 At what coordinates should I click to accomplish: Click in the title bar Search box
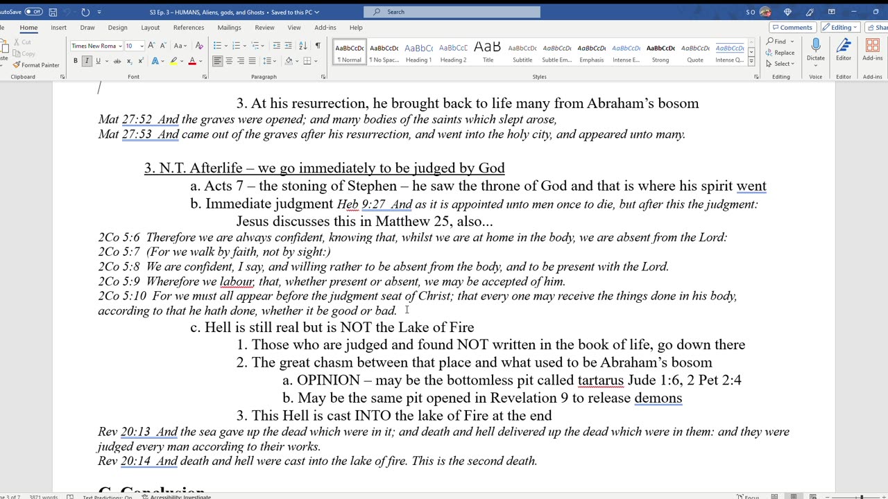click(452, 12)
